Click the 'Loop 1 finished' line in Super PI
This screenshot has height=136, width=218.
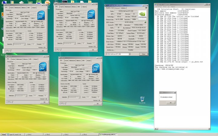[172, 18]
